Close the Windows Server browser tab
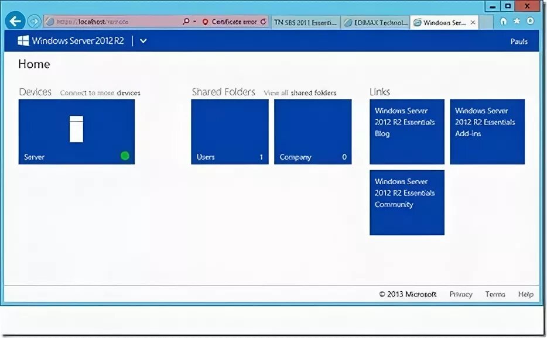 [x=473, y=22]
